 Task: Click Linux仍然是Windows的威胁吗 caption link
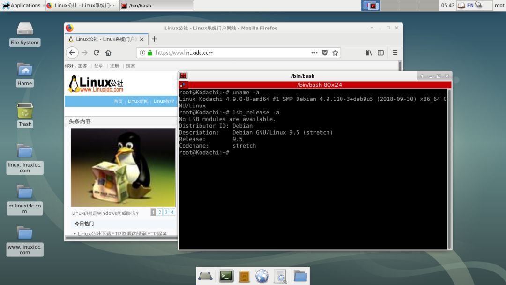coord(105,213)
